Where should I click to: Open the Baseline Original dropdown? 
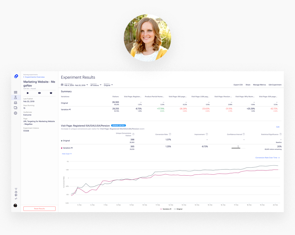tap(108, 85)
